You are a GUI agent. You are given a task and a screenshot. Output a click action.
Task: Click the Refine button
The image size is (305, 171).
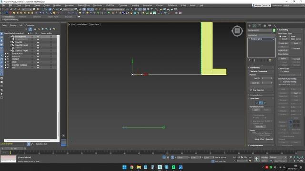pyautogui.click(x=283, y=59)
